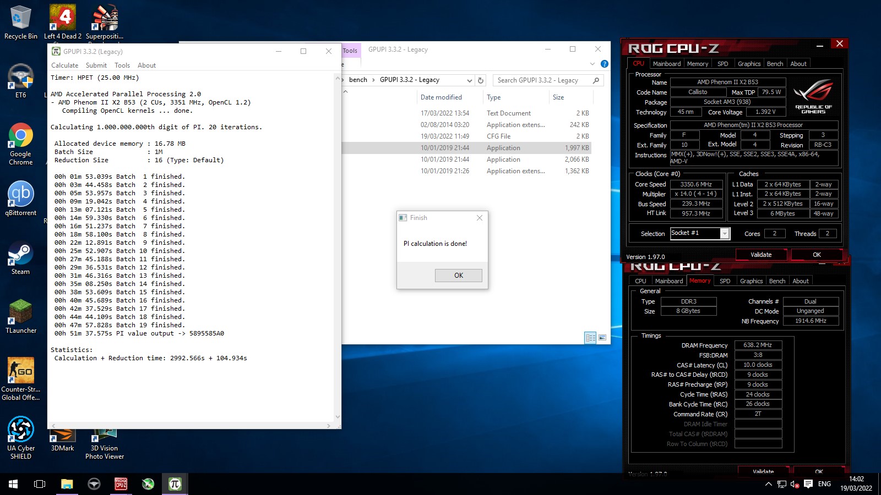The image size is (881, 495).
Task: Sort Explorer files by Size column
Action: pyautogui.click(x=558, y=97)
